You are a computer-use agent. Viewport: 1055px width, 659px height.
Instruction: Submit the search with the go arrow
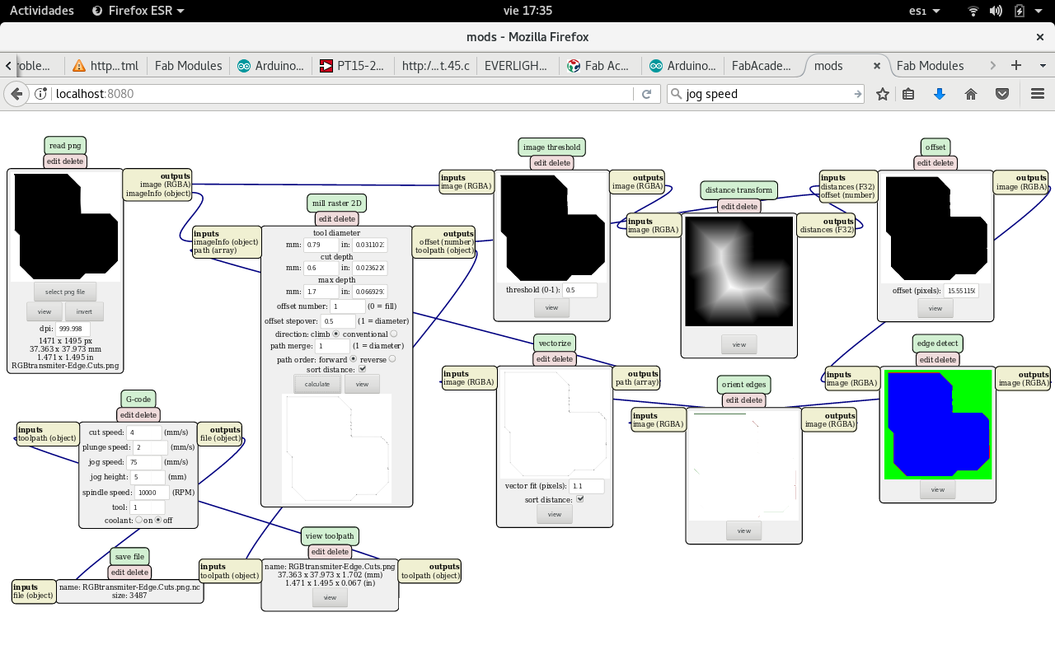[x=858, y=94]
